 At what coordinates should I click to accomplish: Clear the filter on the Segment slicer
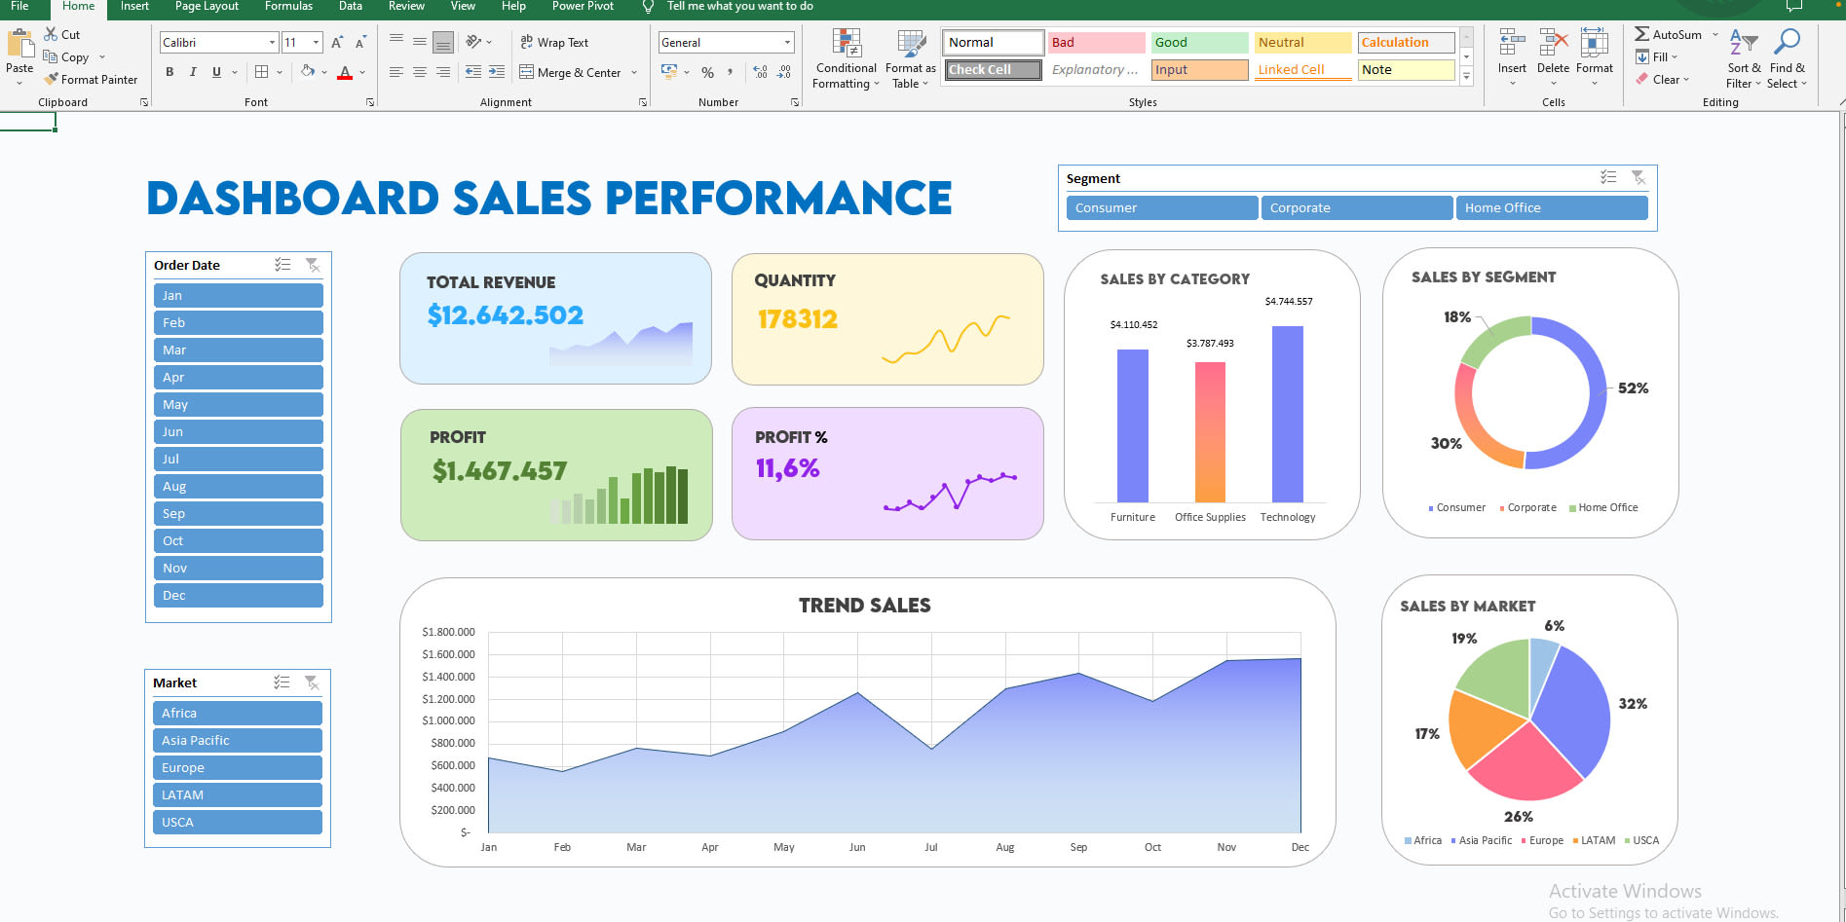pos(1639,177)
